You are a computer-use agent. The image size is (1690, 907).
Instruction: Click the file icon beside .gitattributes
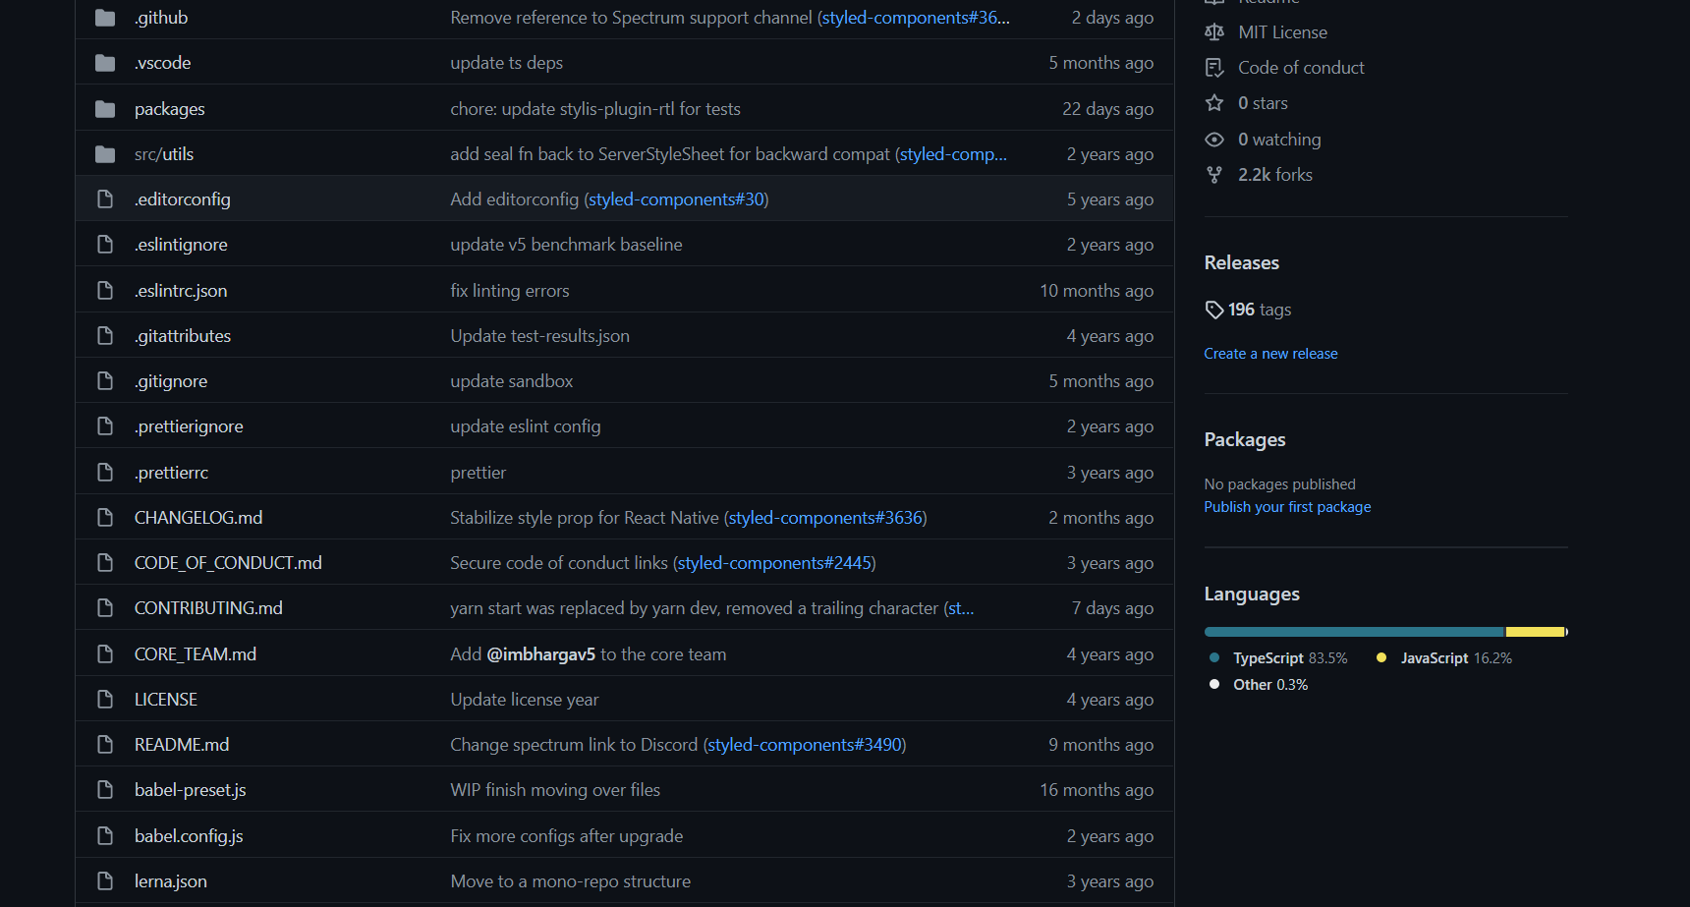105,336
